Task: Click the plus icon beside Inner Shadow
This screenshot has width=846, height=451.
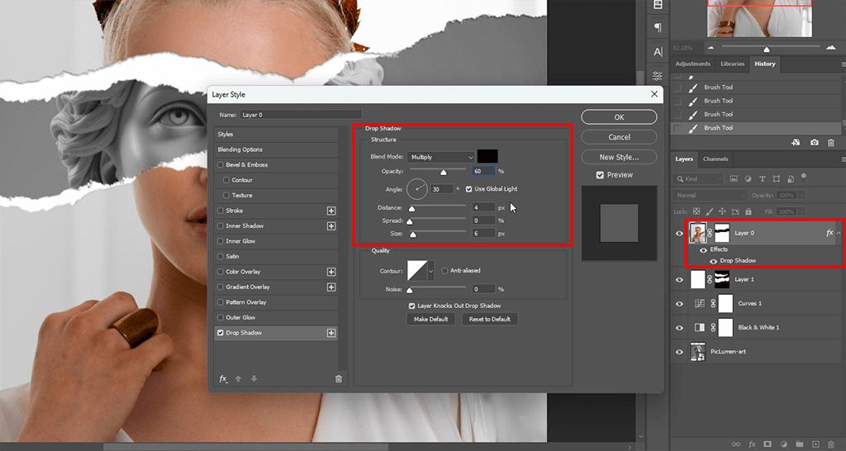Action: (331, 226)
